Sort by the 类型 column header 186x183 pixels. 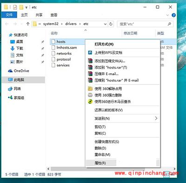(160, 33)
